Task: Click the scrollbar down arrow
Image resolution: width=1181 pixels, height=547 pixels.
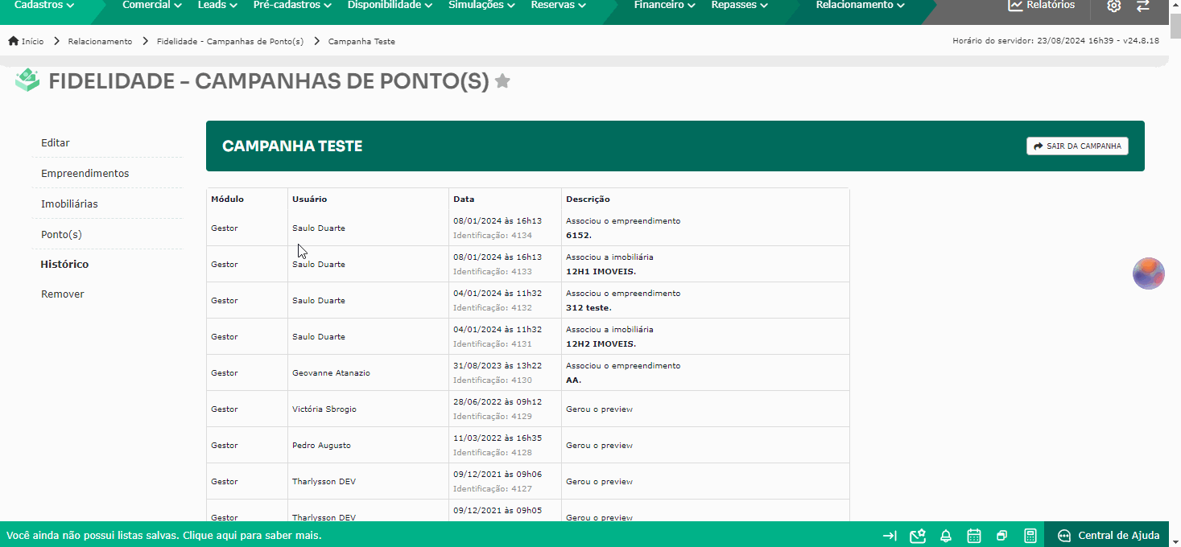Action: [x=1175, y=541]
